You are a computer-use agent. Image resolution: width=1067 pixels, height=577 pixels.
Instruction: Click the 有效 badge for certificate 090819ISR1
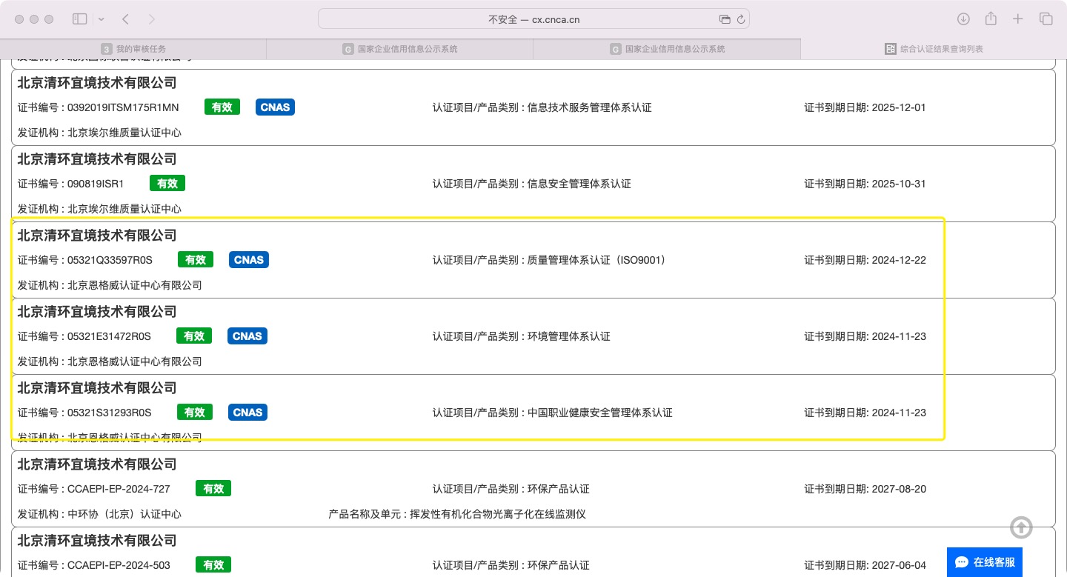coord(167,184)
